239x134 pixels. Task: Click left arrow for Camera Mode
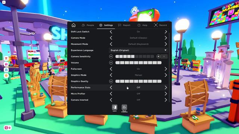coord(111,38)
